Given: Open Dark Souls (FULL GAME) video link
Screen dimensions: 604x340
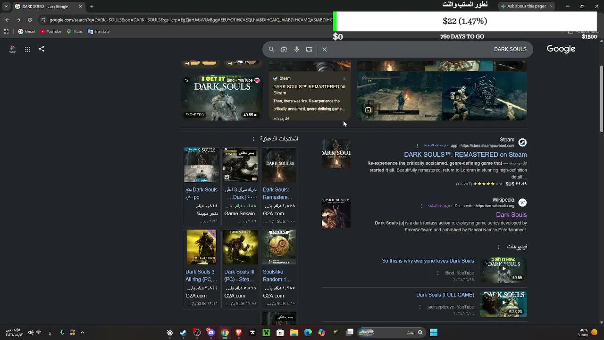Looking at the screenshot, I should pos(445,295).
